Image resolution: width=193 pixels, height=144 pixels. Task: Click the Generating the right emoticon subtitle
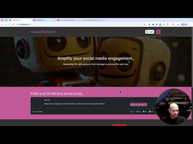[96, 64]
